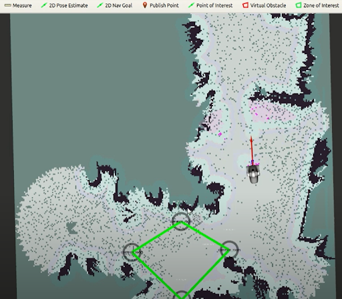This screenshot has width=342, height=299.
Task: Select the Publish Point pin tool
Action: click(x=160, y=5)
